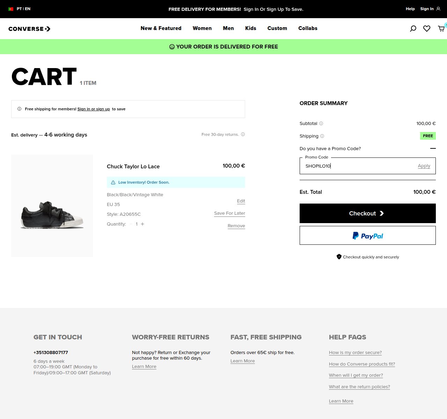Open the Women menu
The height and width of the screenshot is (419, 447).
pos(202,28)
